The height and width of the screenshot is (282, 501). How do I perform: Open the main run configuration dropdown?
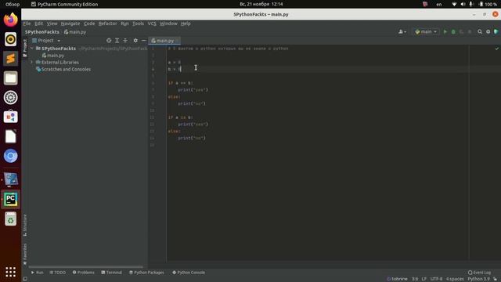click(426, 31)
